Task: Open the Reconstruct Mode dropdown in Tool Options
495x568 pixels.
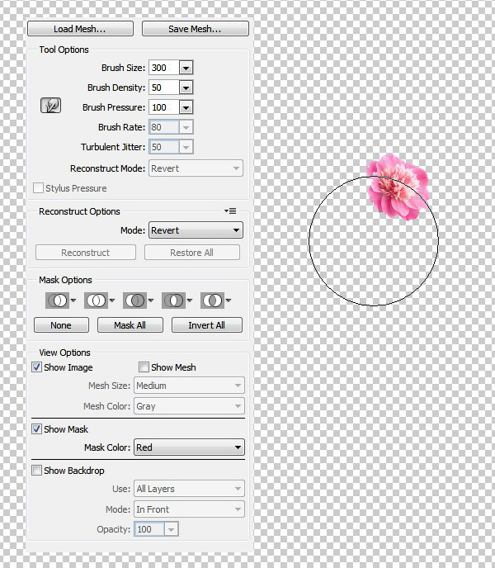Action: [196, 168]
